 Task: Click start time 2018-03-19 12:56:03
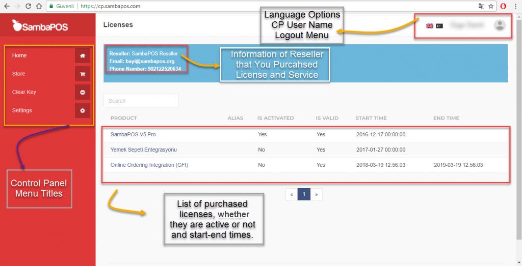click(x=381, y=165)
